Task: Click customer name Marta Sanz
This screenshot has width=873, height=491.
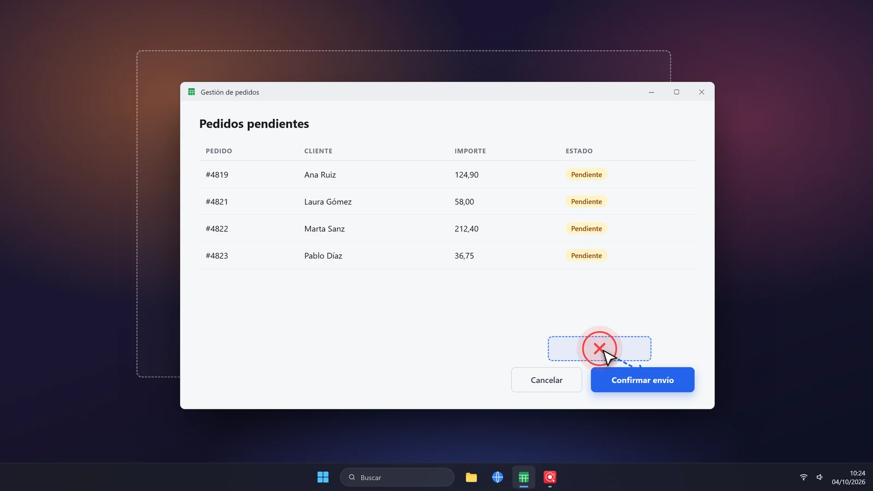Action: (x=325, y=229)
